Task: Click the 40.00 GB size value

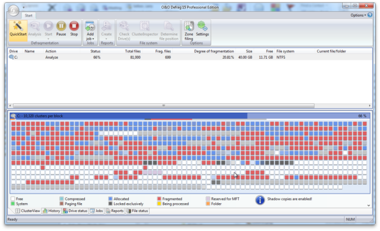Action: click(x=245, y=57)
